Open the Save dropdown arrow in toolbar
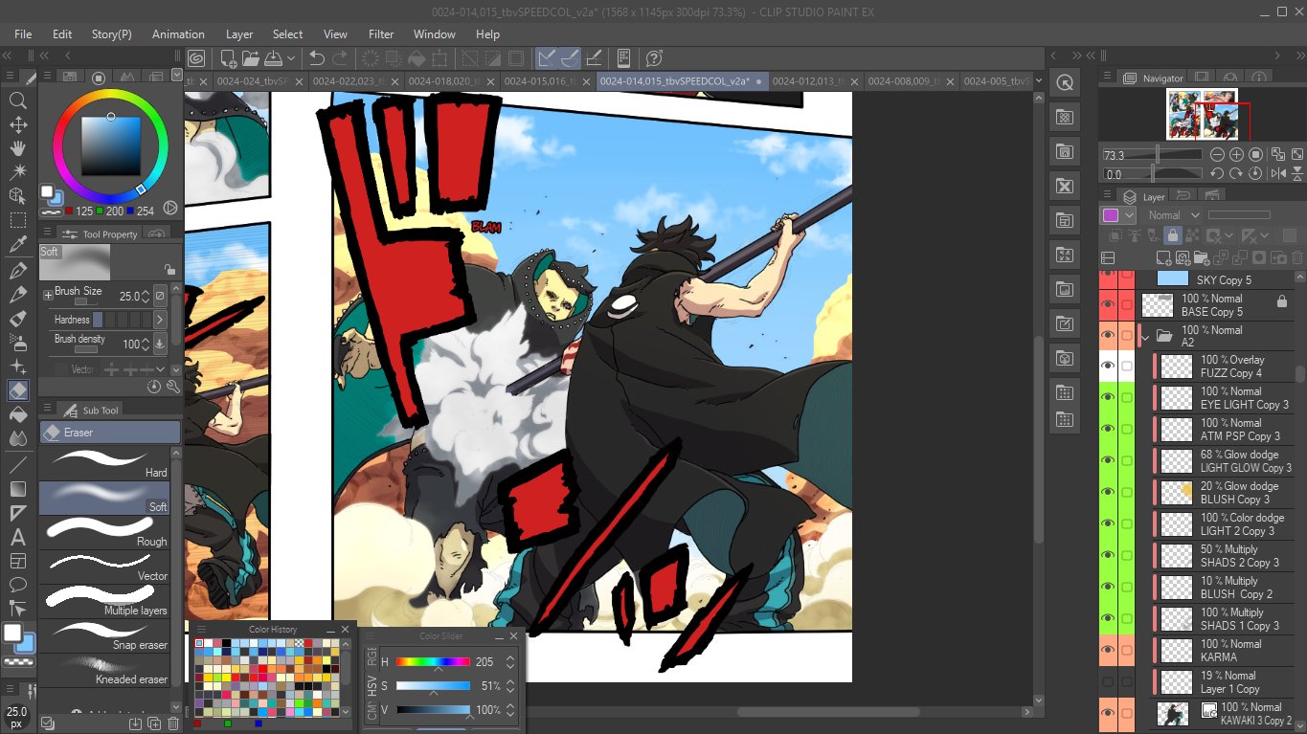Image resolution: width=1307 pixels, height=734 pixels. click(x=291, y=58)
